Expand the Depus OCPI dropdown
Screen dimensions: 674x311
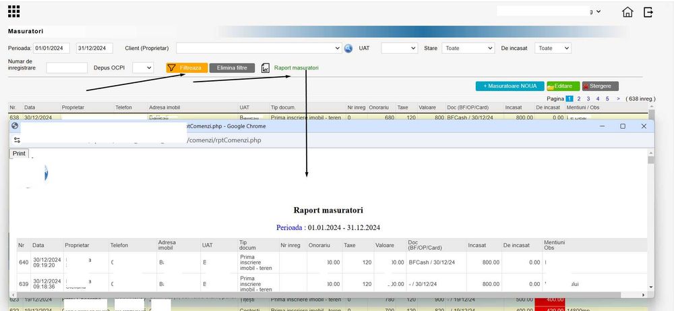click(x=143, y=68)
